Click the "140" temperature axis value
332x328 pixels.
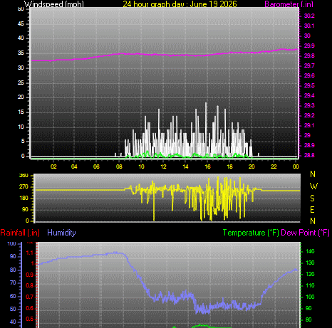click(x=310, y=251)
